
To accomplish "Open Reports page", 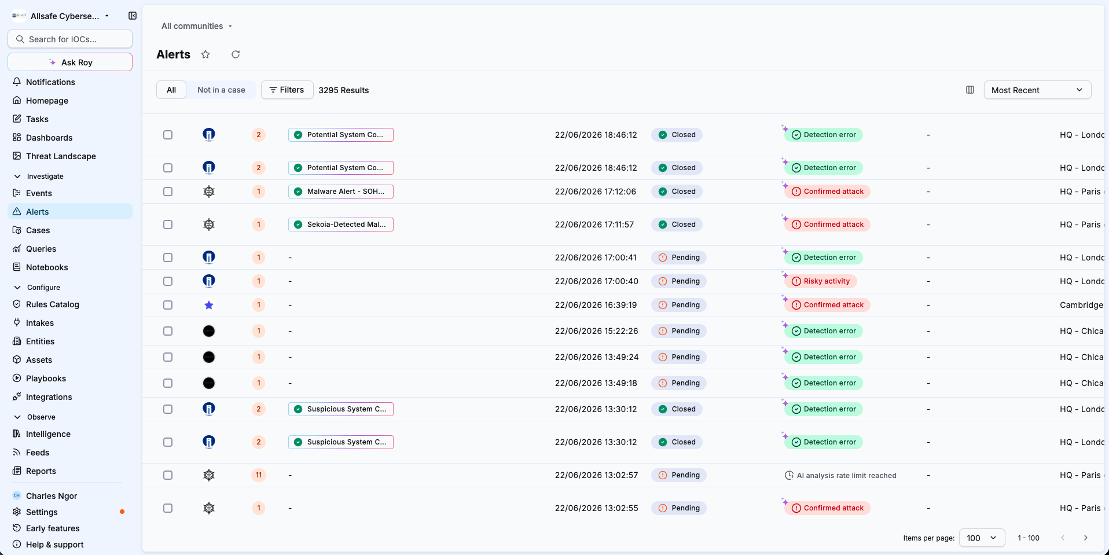I will (69, 471).
